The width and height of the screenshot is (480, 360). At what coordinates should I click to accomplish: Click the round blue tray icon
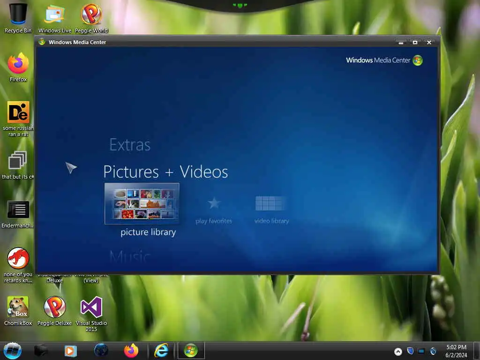click(433, 351)
